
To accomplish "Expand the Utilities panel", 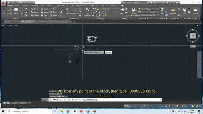I will click(x=174, y=19).
